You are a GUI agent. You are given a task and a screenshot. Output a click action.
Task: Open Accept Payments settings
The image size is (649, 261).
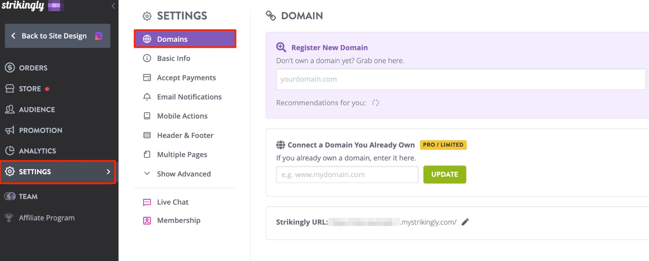(x=186, y=78)
